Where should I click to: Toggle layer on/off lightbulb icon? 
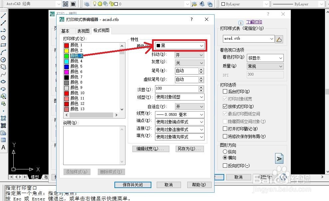point(94,4)
